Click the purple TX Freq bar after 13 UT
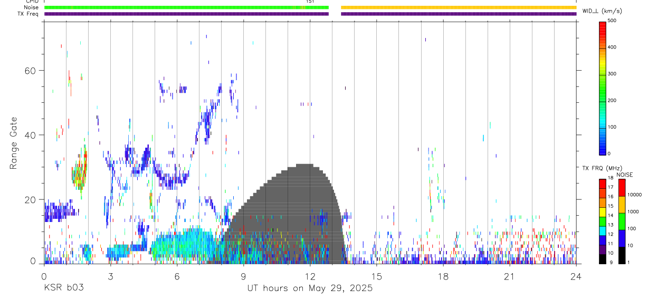This screenshot has height=299, width=648. point(459,14)
